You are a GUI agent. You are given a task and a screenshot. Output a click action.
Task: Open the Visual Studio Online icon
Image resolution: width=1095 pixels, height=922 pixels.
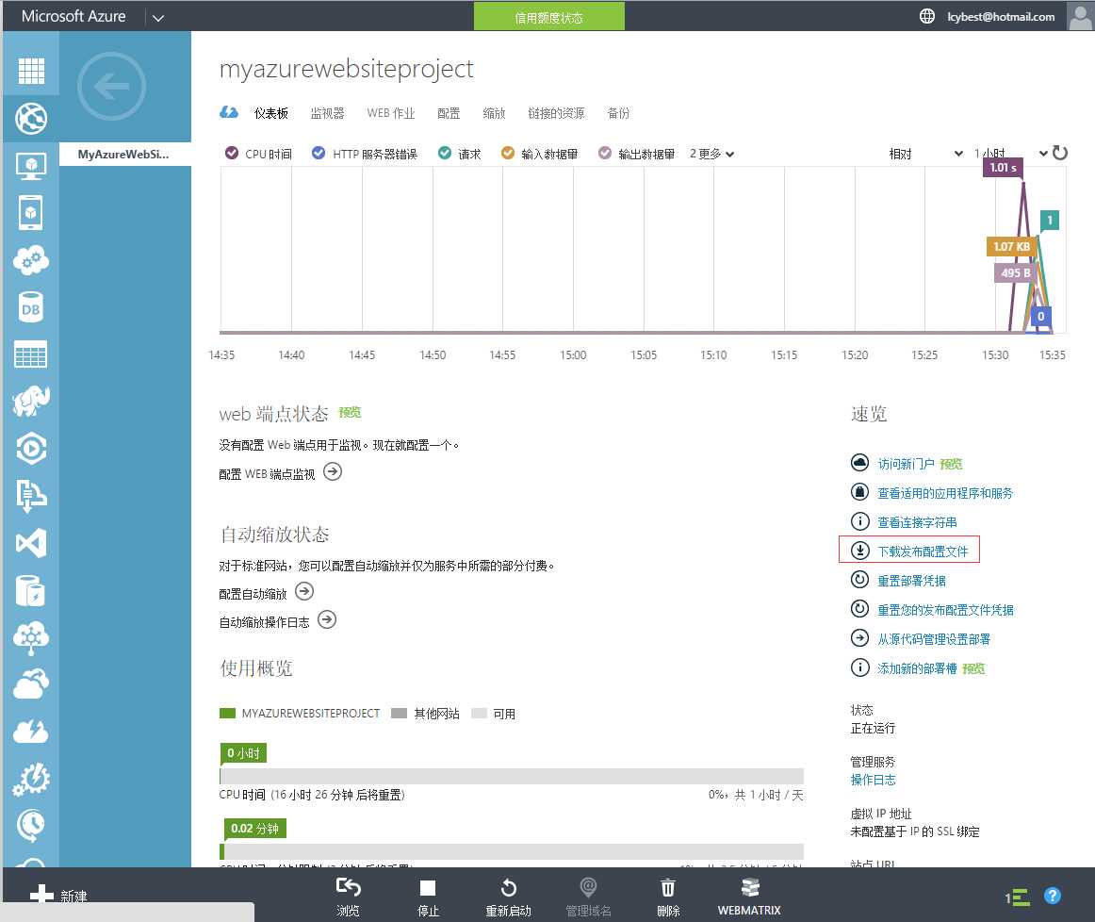pyautogui.click(x=31, y=543)
